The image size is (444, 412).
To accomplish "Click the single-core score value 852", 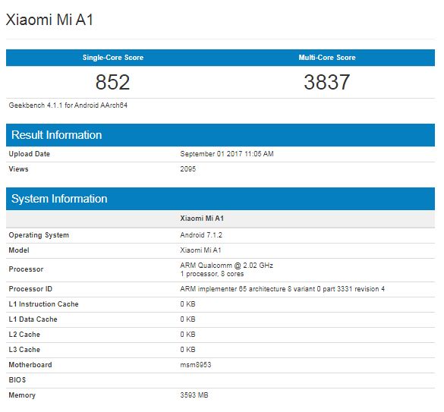I will [x=112, y=82].
